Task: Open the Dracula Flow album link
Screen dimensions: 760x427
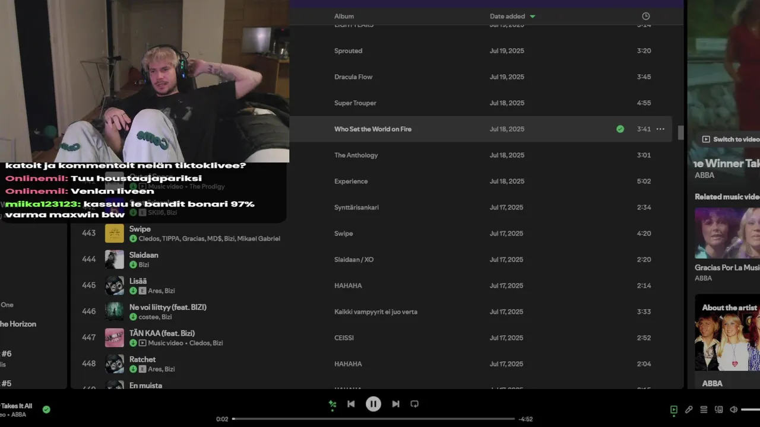Action: (353, 77)
